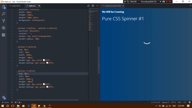Click the open preview icon in editor toolbar
Viewport: 192px width, 108px height.
[x=88, y=6]
